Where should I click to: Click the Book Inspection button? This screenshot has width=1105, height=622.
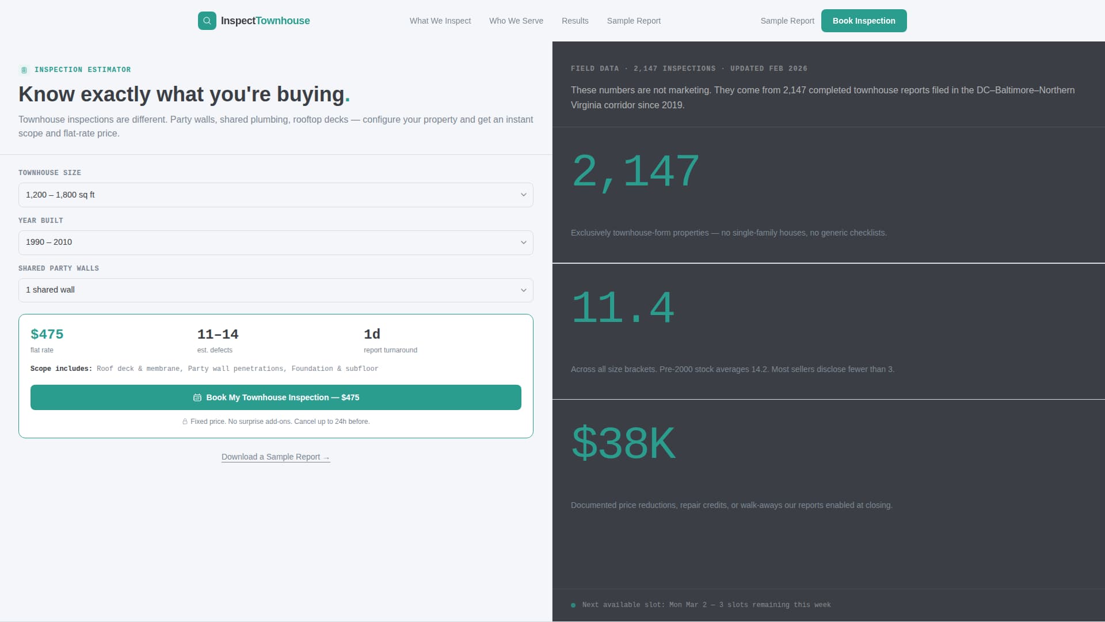[x=863, y=21]
